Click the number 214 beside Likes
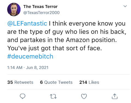Image resolution: width=131 pixels, height=103 pixels. click(x=83, y=82)
